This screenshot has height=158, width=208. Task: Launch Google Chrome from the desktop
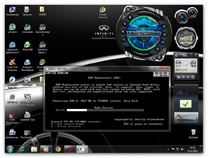pos(103,12)
